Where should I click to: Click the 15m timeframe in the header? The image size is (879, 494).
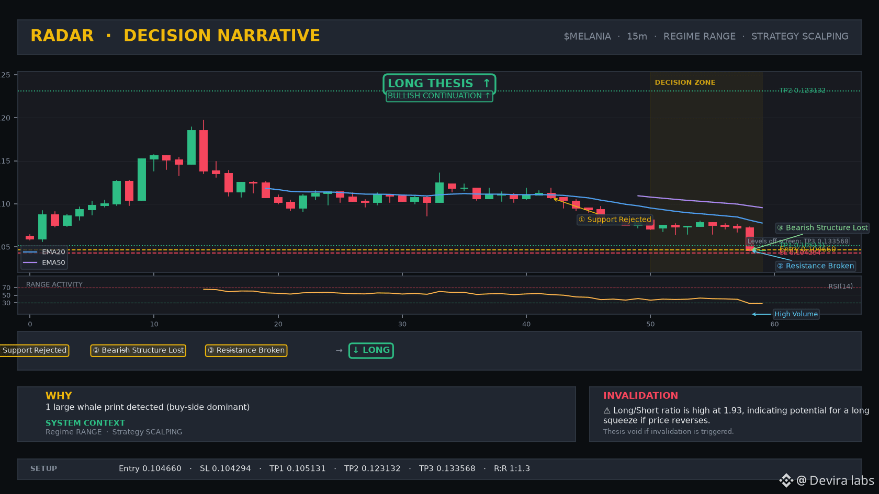637,37
